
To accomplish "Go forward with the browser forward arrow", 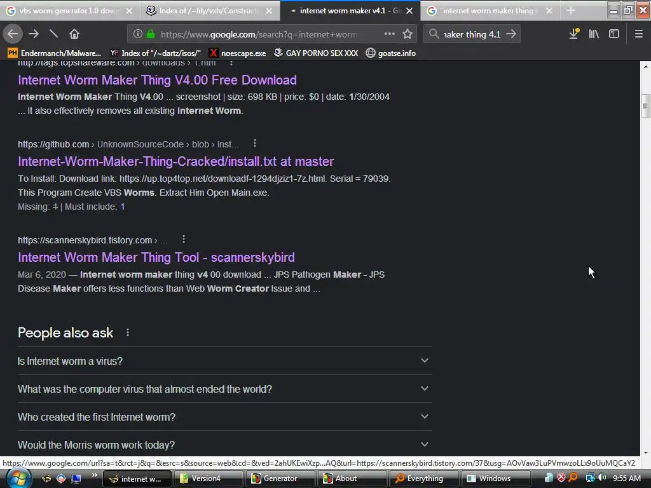I will (34, 34).
